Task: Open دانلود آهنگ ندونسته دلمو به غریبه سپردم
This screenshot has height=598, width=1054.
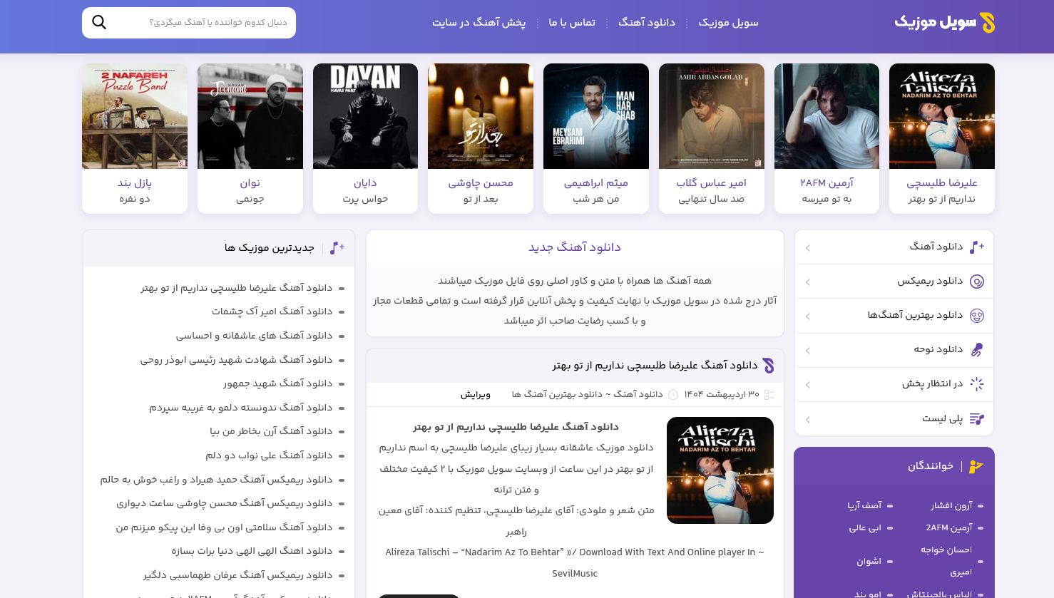Action: coord(240,408)
